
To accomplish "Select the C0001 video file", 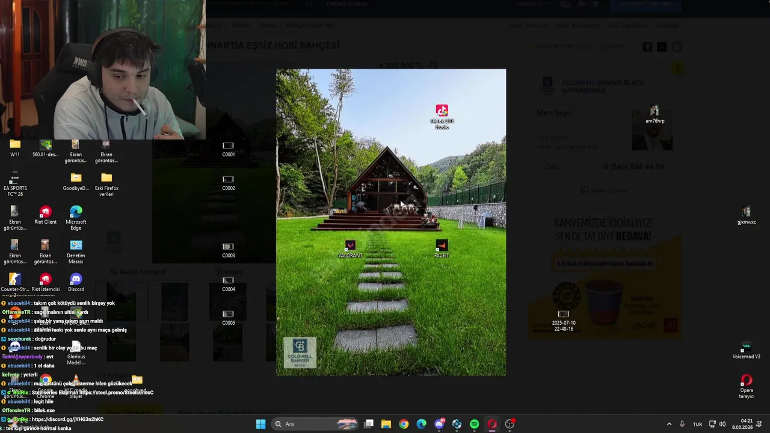I will (x=228, y=149).
